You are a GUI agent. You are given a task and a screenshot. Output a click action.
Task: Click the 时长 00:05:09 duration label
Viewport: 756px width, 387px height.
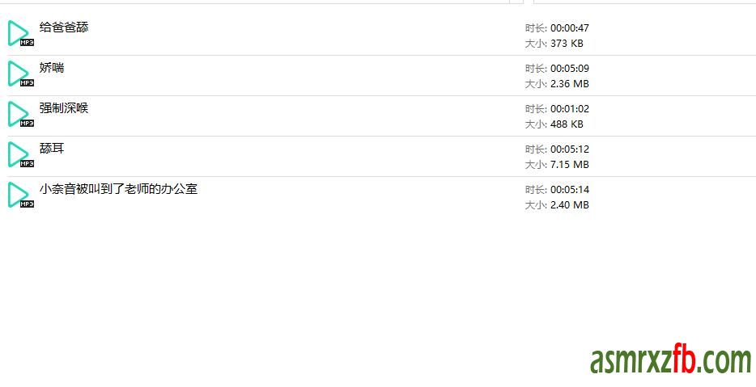[557, 69]
